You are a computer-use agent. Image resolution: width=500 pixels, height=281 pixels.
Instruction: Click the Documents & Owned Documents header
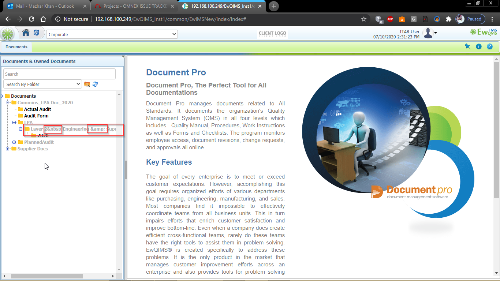point(39,61)
